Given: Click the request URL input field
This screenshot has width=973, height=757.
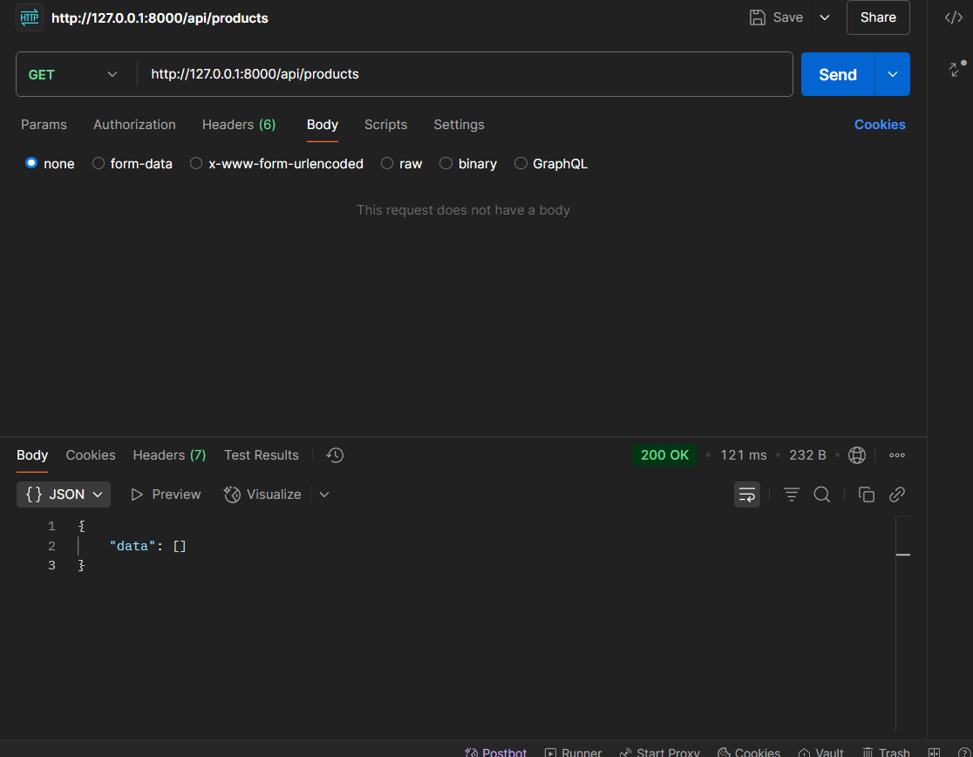Looking at the screenshot, I should tap(462, 75).
